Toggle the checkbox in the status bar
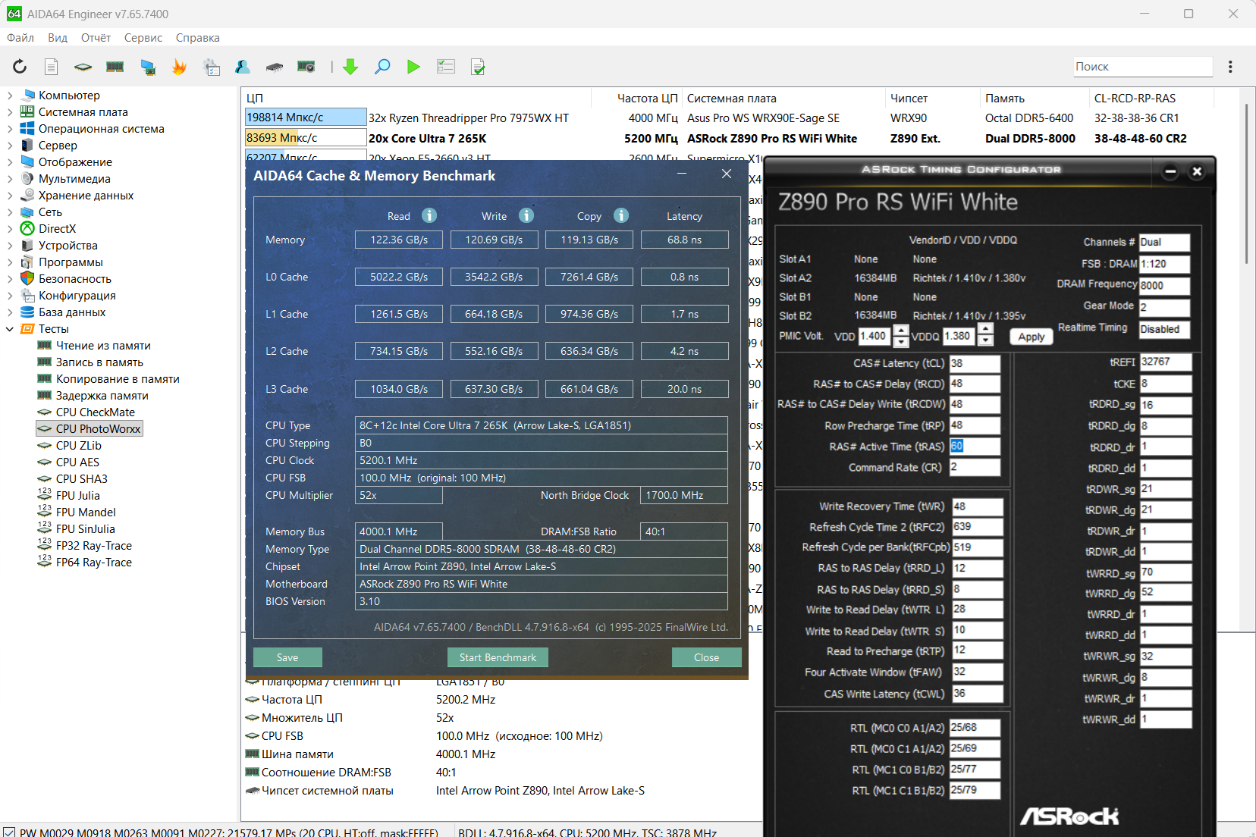 (x=8, y=832)
